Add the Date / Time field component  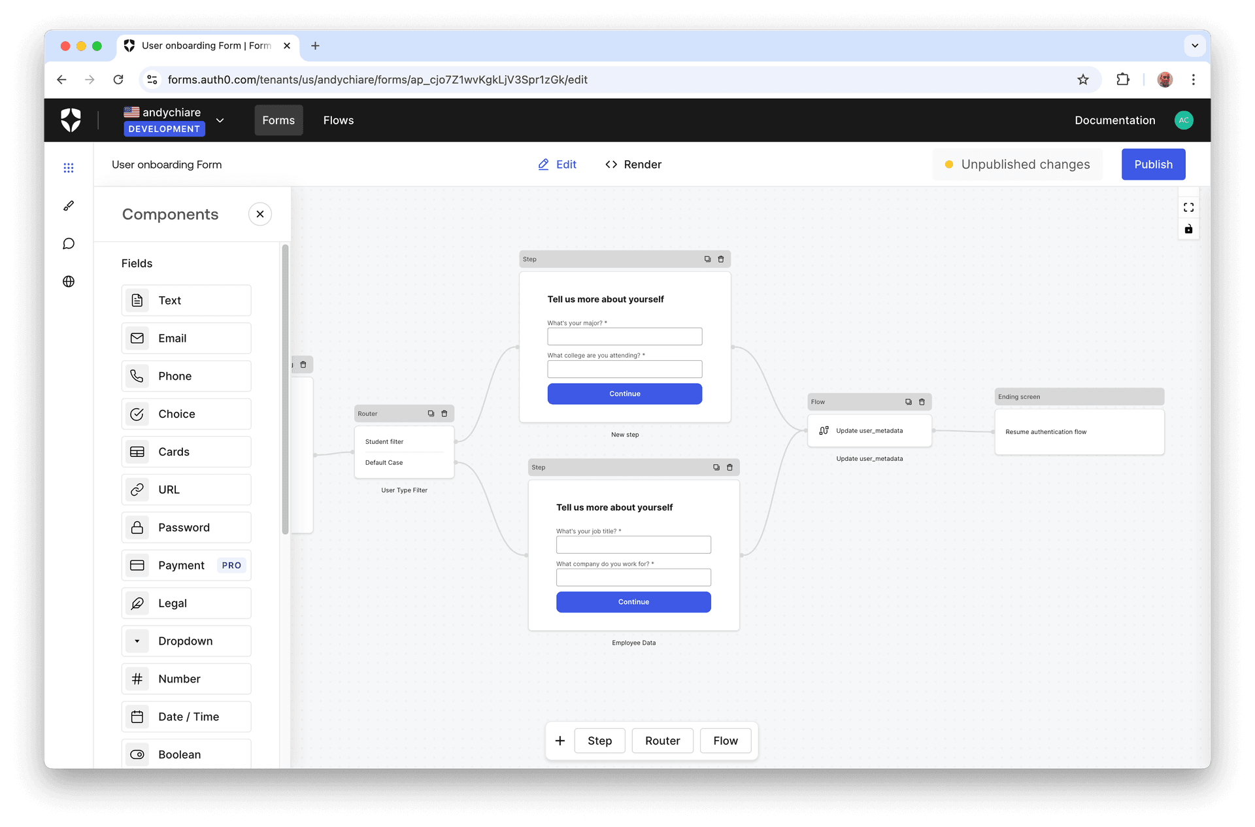tap(186, 718)
